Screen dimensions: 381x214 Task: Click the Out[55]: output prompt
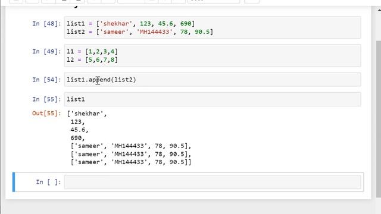point(46,114)
